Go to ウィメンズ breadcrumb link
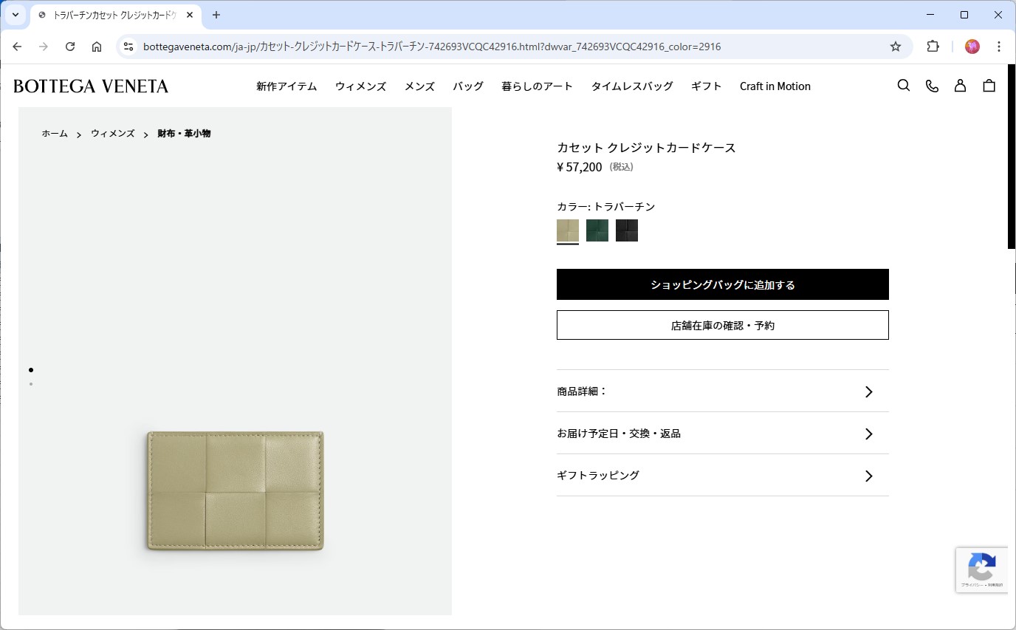 coord(113,134)
